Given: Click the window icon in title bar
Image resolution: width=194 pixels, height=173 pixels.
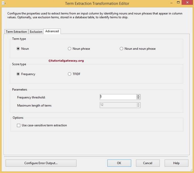Looking at the screenshot, I should [x=4, y=3].
